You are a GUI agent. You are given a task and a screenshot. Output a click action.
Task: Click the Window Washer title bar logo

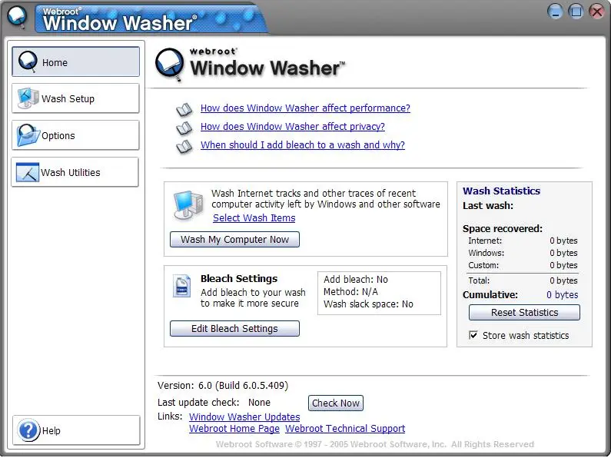[17, 17]
